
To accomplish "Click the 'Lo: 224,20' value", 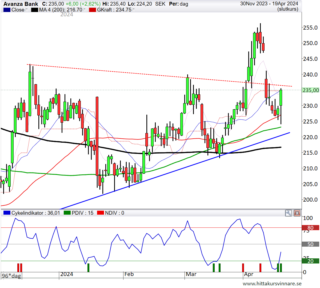I will (140, 4).
